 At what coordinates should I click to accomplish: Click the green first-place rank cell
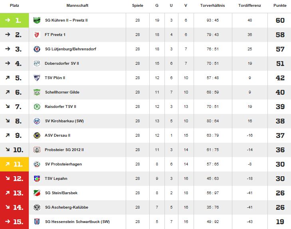click(x=14, y=20)
